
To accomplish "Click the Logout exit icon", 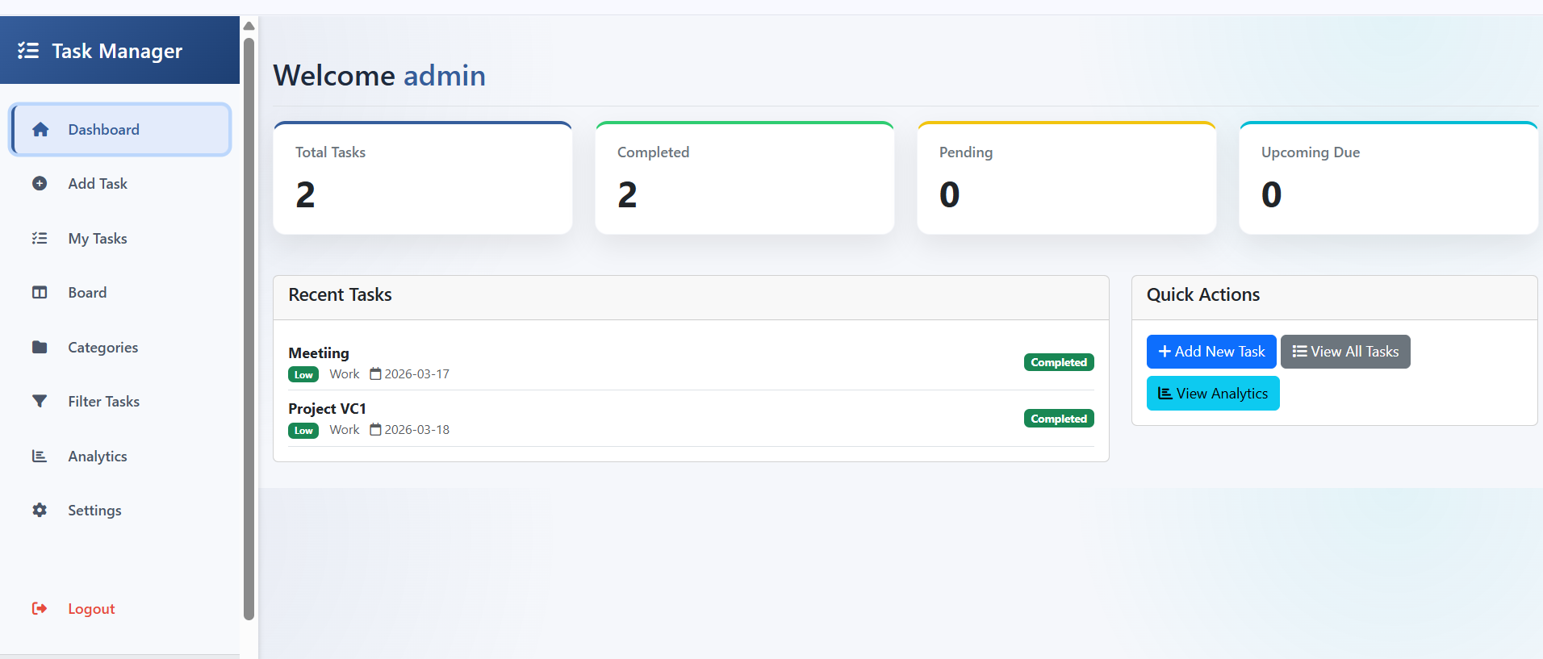I will pos(40,609).
